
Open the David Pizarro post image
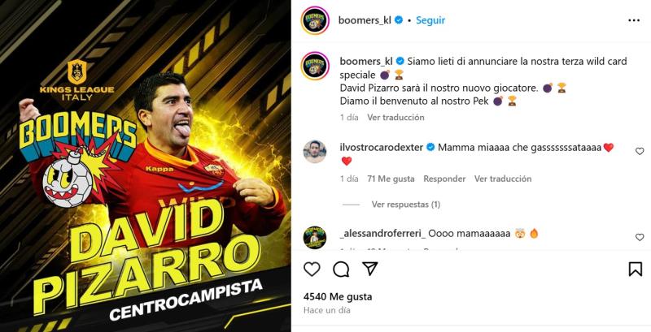click(x=146, y=166)
